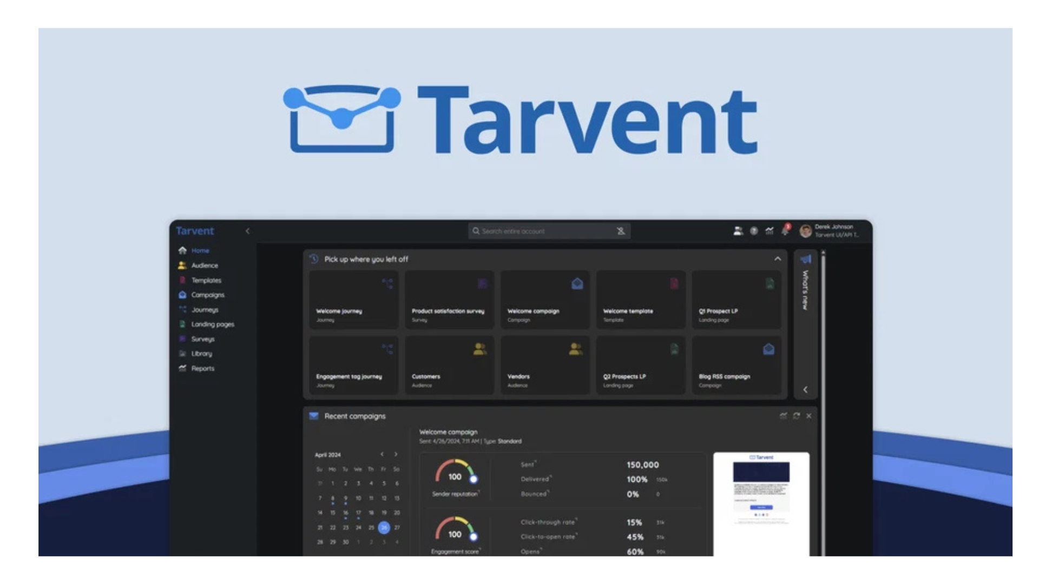1039x584 pixels.
Task: Open the Vendors audience card
Action: click(545, 365)
